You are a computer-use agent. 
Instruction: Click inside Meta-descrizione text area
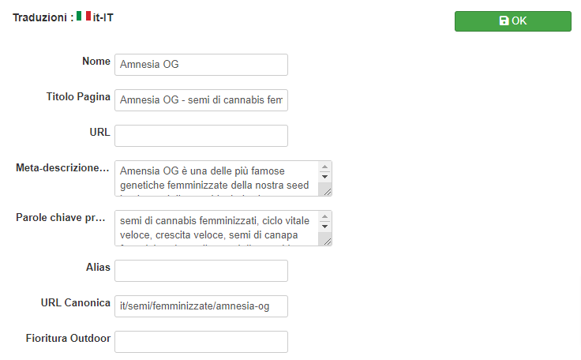217,178
